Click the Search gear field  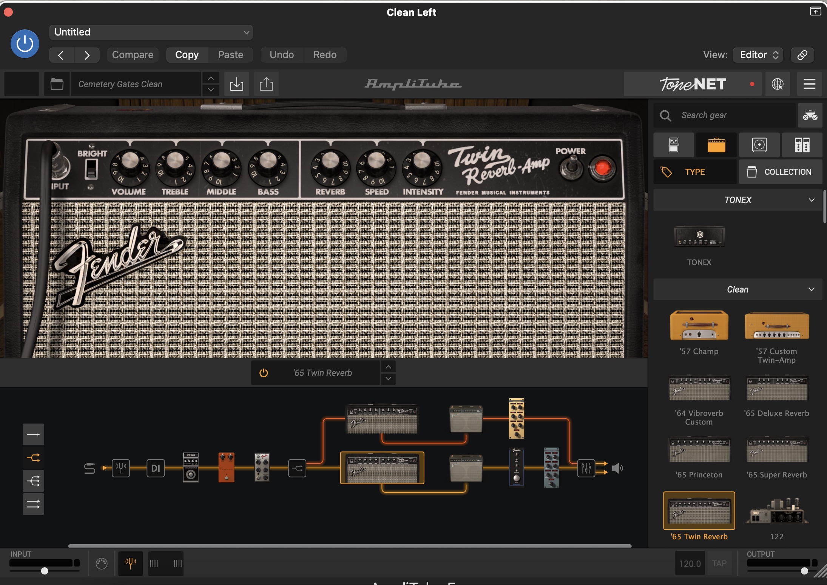point(725,115)
